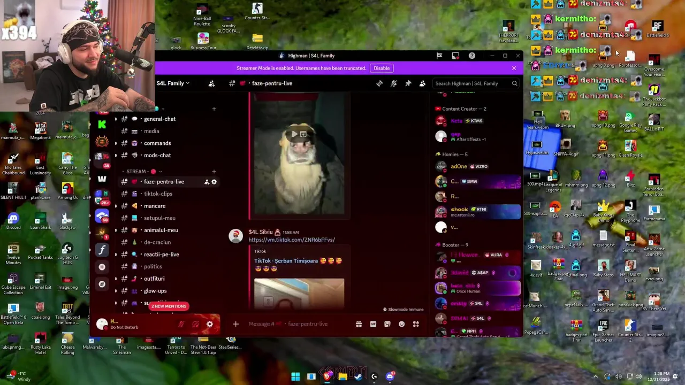Open member adOne in member list
The width and height of the screenshot is (685, 385).
477,166
